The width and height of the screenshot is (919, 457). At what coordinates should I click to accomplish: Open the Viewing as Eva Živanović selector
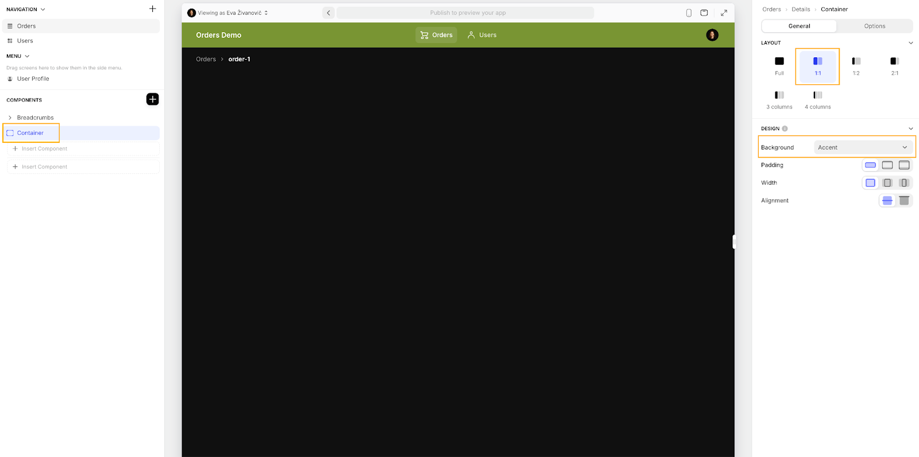point(228,13)
